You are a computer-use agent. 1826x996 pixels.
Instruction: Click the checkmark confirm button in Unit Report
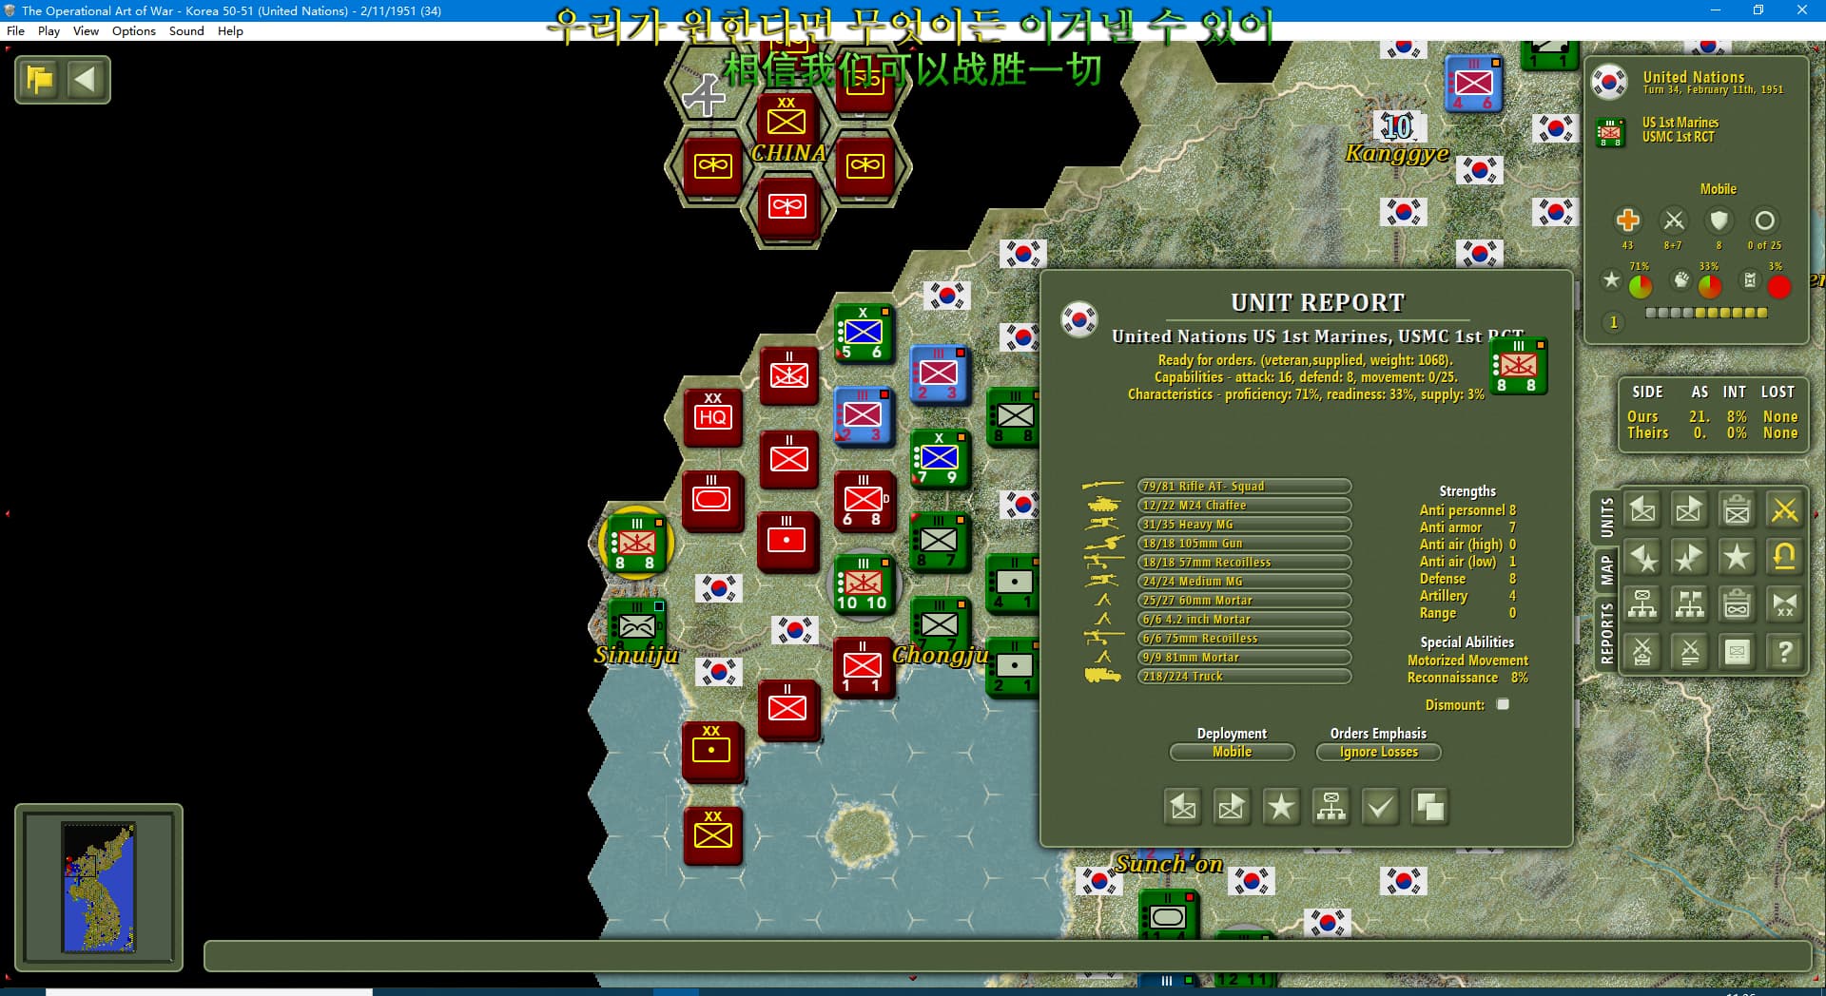[x=1380, y=807]
